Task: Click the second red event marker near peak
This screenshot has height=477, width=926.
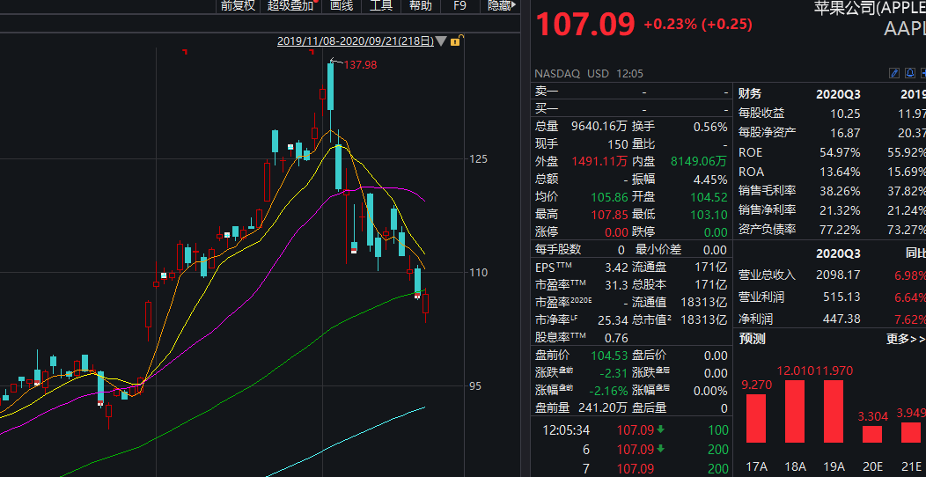Action: pos(312,52)
